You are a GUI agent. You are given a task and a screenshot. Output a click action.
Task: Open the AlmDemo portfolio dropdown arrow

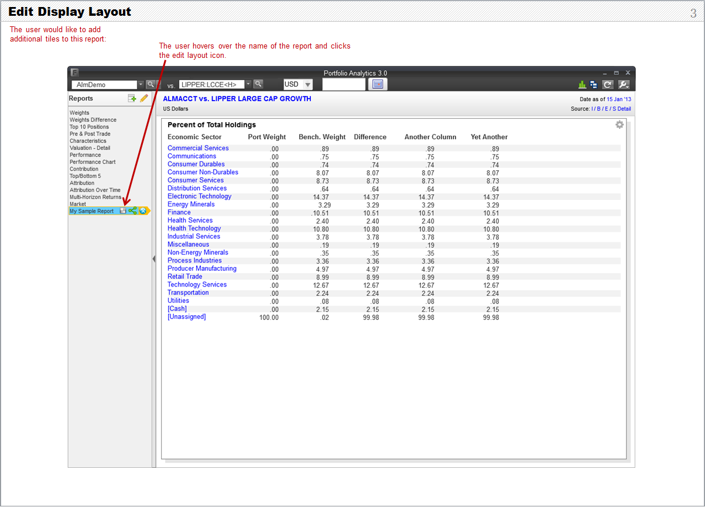coord(141,85)
